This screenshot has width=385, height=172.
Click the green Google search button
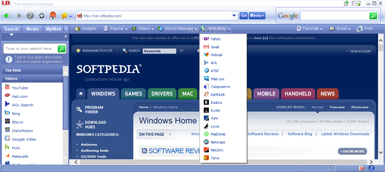[373, 16]
